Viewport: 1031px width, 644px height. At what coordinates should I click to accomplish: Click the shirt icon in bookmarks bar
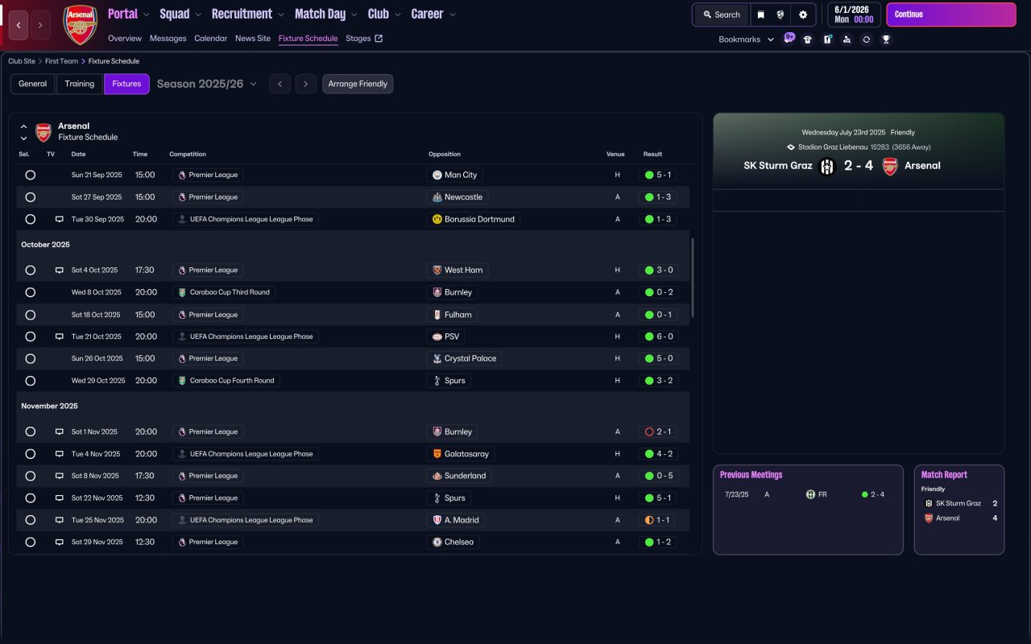coord(808,39)
